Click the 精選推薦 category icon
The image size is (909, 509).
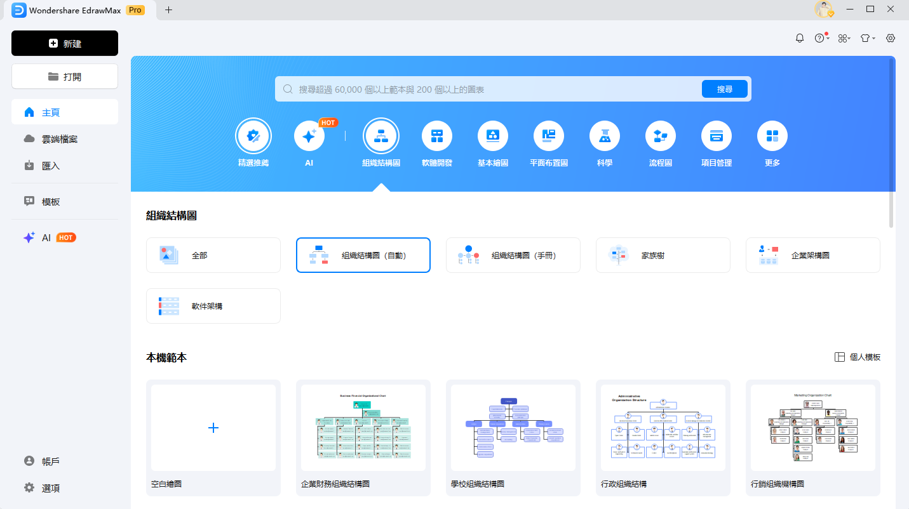click(253, 136)
